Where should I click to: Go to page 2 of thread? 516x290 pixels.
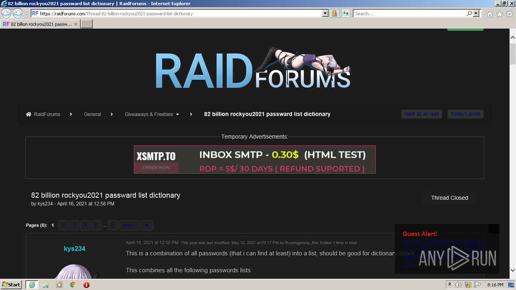63,225
